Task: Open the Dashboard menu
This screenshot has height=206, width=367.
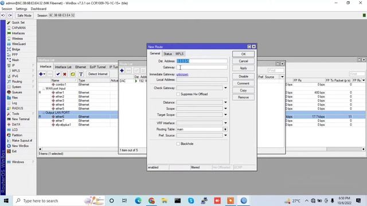Action: pyautogui.click(x=38, y=9)
